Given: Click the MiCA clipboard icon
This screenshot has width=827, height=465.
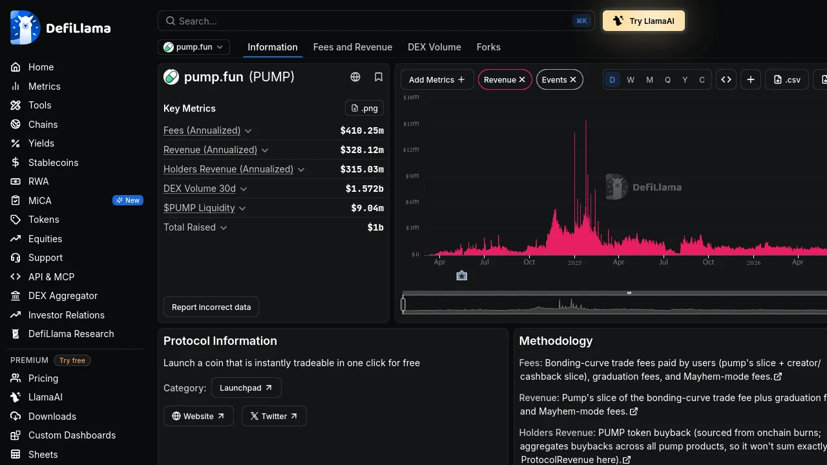Looking at the screenshot, I should [x=16, y=200].
